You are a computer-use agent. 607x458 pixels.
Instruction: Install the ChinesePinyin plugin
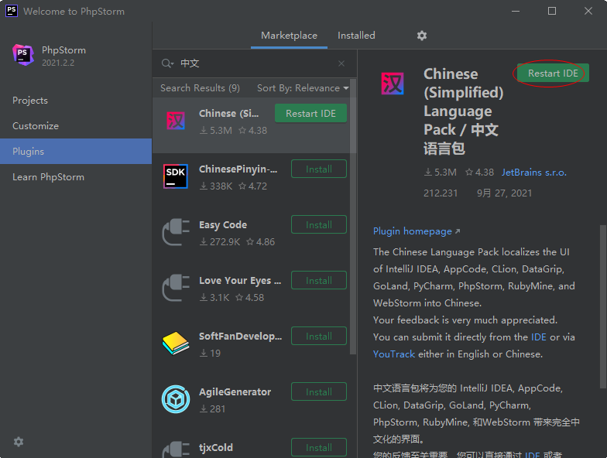(x=319, y=169)
